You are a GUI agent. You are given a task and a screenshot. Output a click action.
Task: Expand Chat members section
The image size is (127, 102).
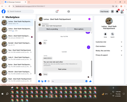click(x=109, y=46)
